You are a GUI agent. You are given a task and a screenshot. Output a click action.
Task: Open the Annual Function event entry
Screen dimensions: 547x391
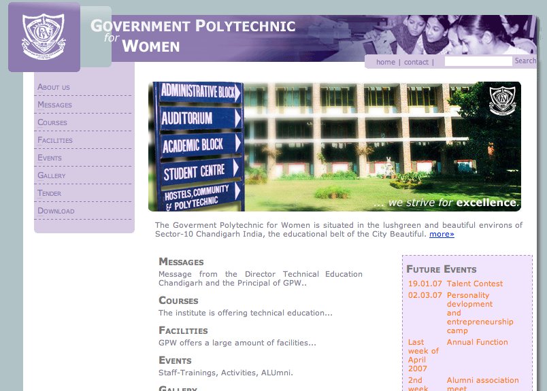(477, 342)
